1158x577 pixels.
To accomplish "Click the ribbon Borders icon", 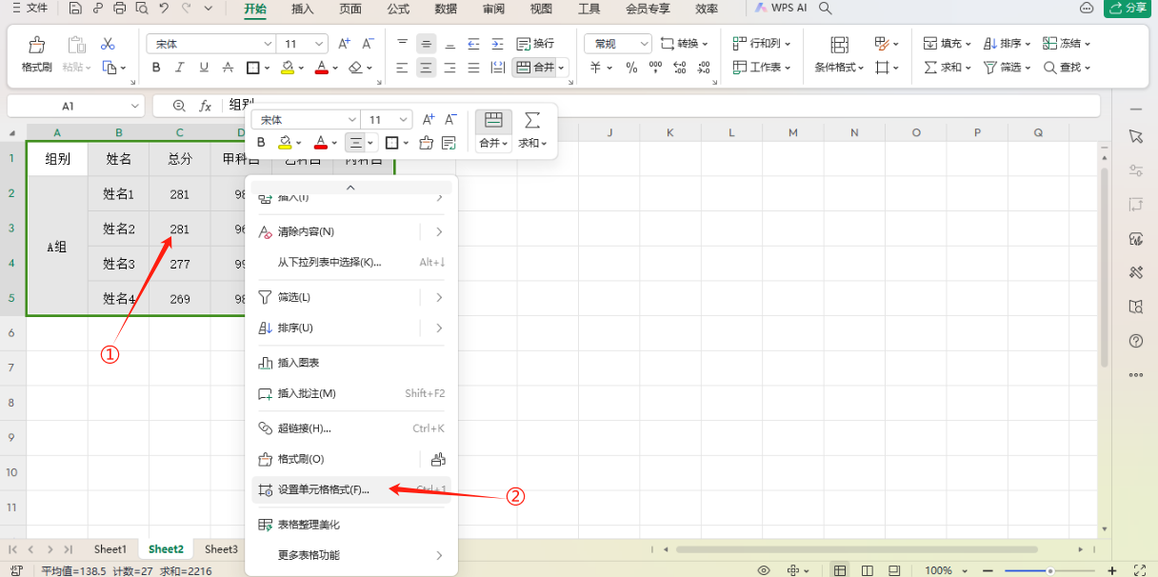I will pyautogui.click(x=253, y=68).
